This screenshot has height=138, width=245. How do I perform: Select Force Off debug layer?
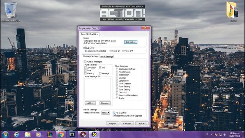[123, 51]
